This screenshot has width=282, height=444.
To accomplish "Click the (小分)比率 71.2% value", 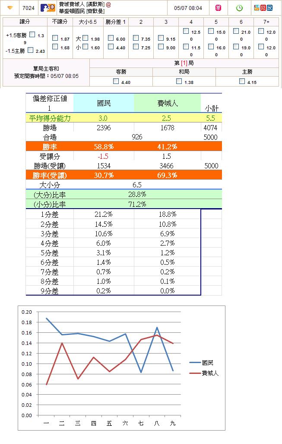I will [137, 204].
